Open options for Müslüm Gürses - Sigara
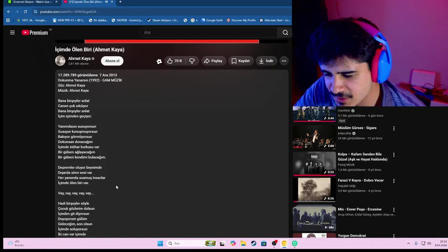 394,128
